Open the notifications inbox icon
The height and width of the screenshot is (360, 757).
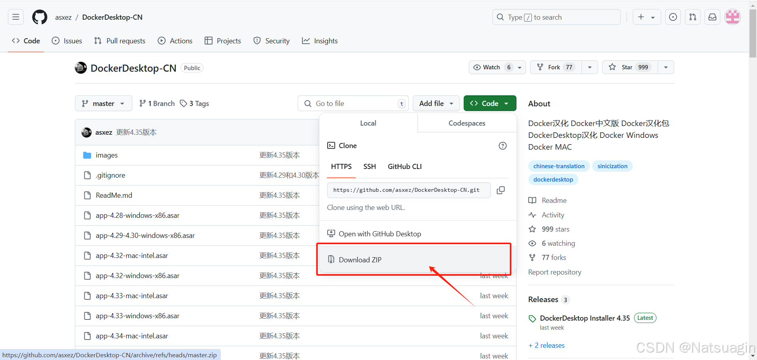(712, 17)
